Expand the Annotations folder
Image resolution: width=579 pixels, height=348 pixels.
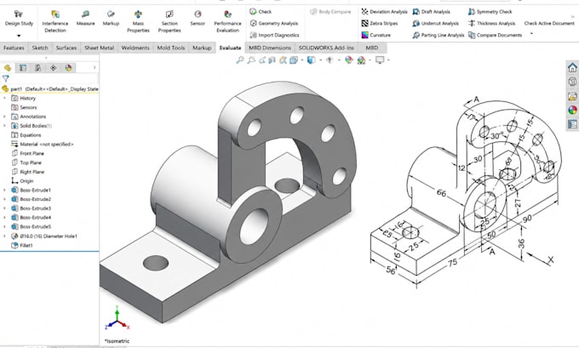[4, 117]
